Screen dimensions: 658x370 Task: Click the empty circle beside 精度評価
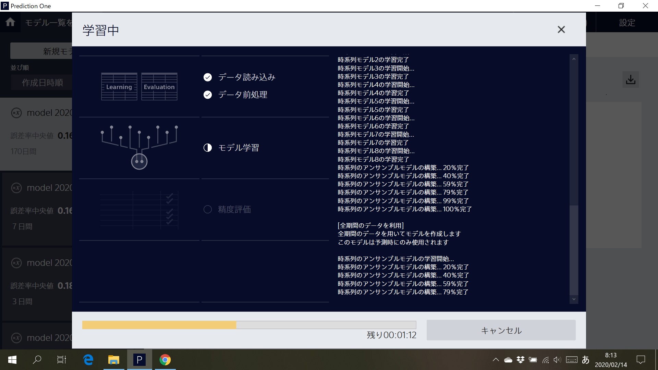[208, 209]
